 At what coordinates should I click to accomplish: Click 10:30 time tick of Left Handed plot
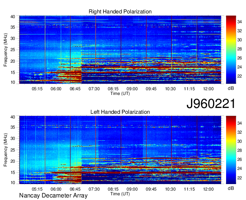click(170, 189)
